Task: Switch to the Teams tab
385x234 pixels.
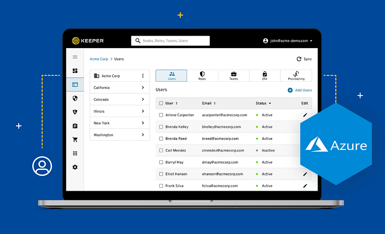Action: point(233,76)
